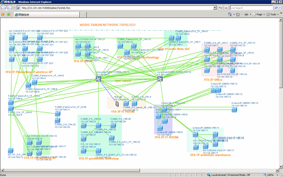Open the zoom level 100% dropdown

point(277,175)
